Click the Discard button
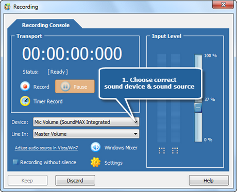 coord(75,181)
